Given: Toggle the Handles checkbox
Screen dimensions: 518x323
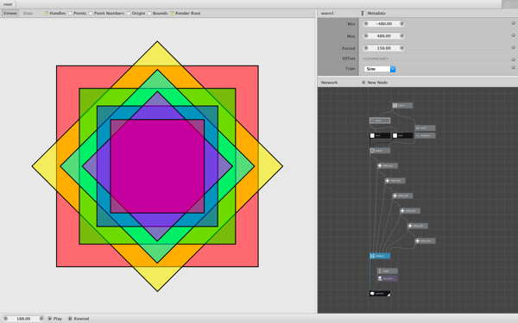Looking at the screenshot, I should coord(46,13).
